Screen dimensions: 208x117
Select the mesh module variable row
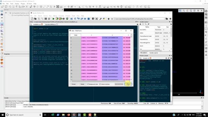tap(155, 46)
